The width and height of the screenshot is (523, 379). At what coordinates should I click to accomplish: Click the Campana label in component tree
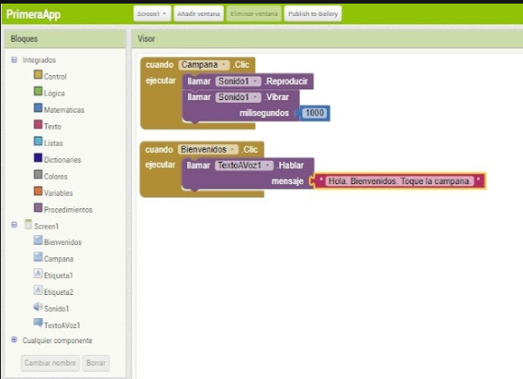tap(59, 259)
